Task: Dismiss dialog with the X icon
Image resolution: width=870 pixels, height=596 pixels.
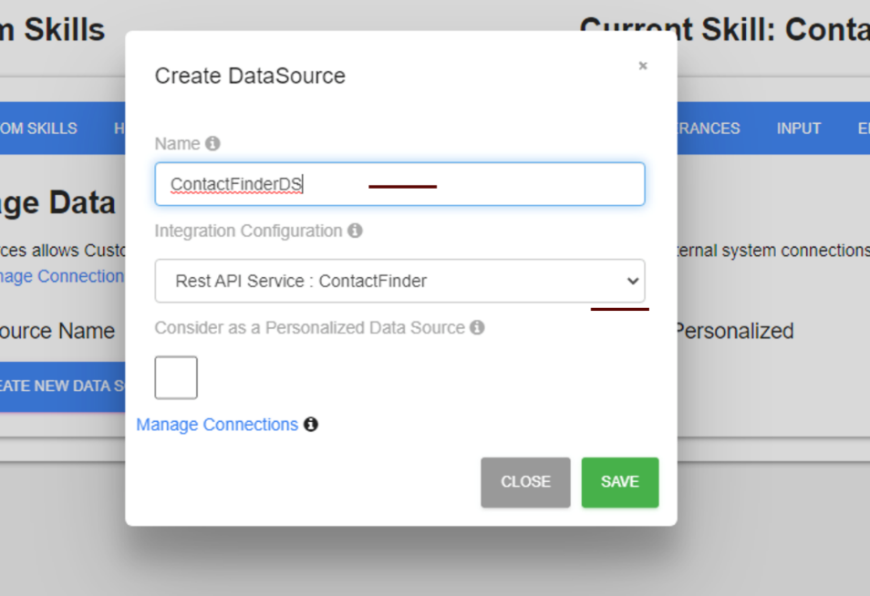Action: click(643, 66)
